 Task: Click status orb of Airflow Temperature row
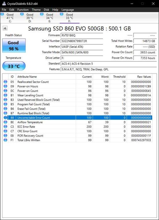5,122
